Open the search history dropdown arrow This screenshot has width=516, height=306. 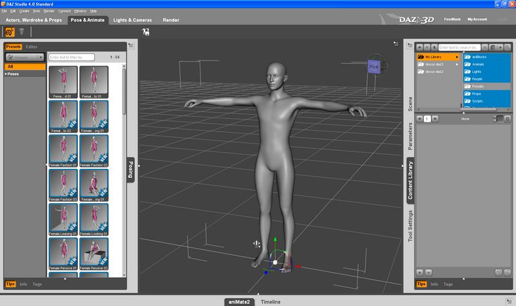click(x=485, y=47)
